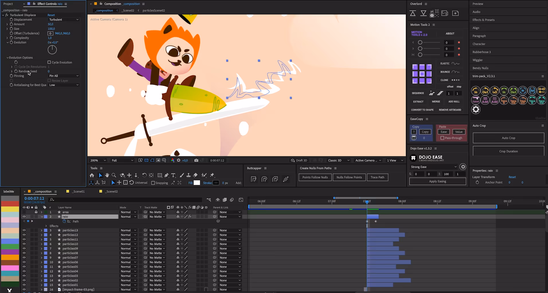Open trim-pack settings gear icon

click(476, 109)
